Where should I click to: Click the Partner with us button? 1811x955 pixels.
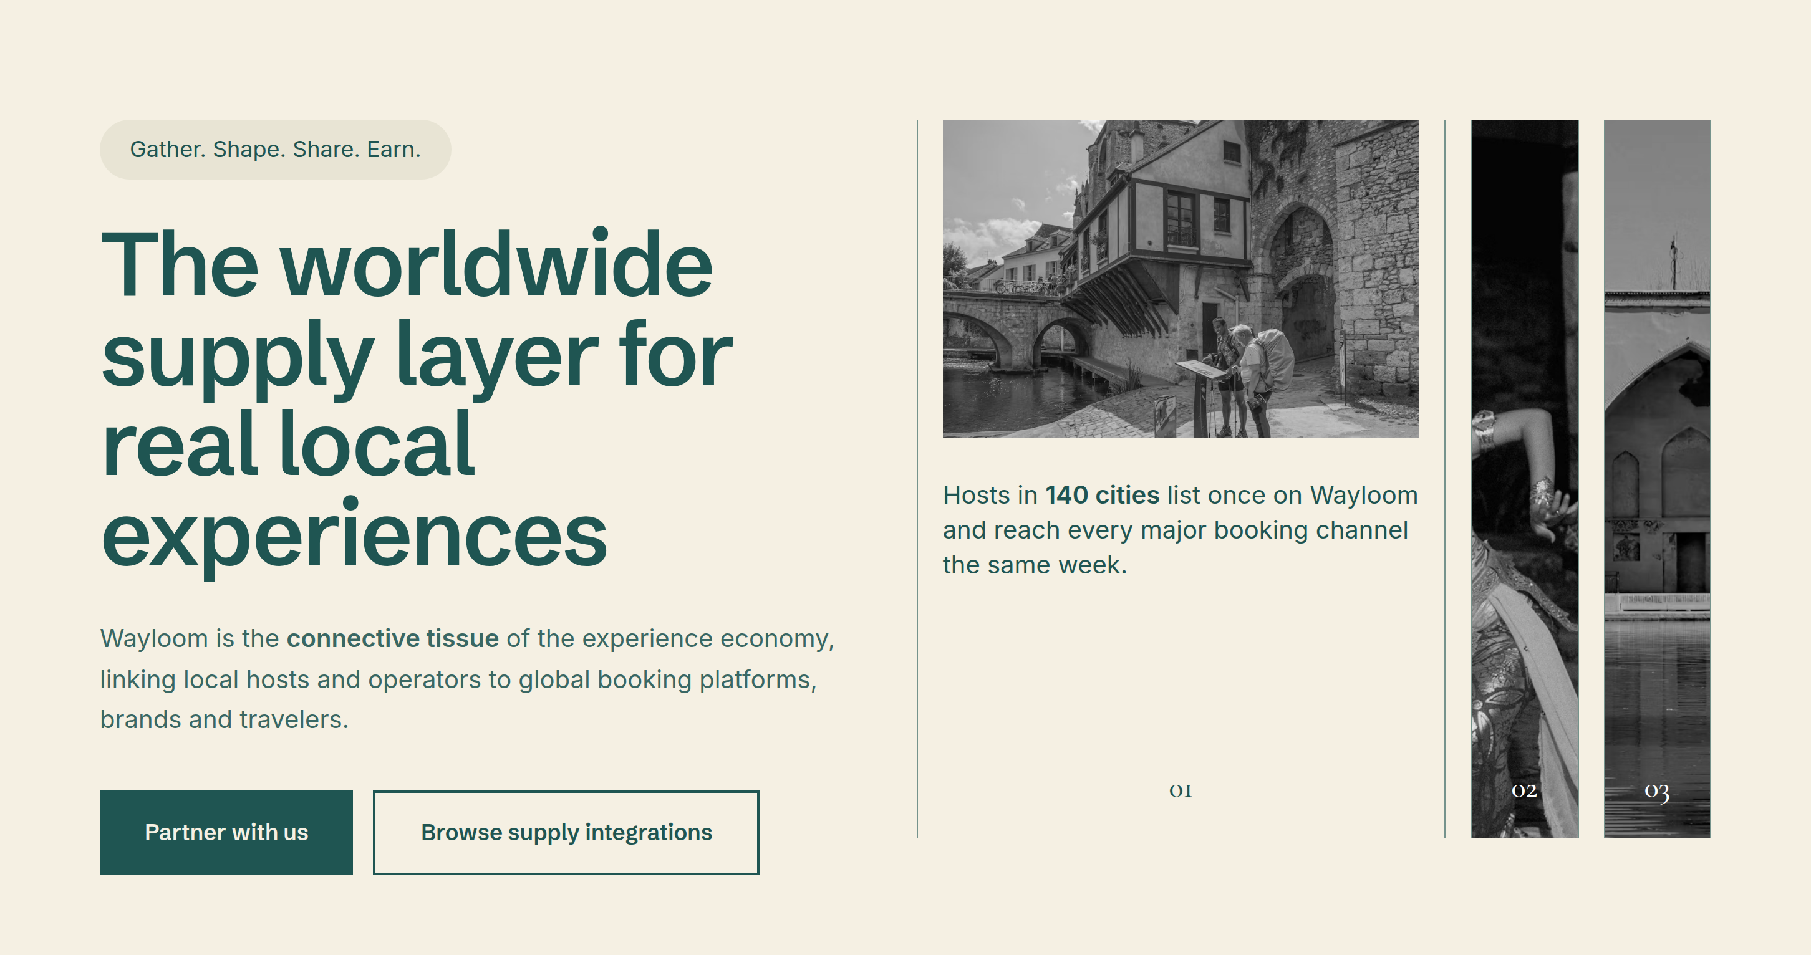point(226,832)
